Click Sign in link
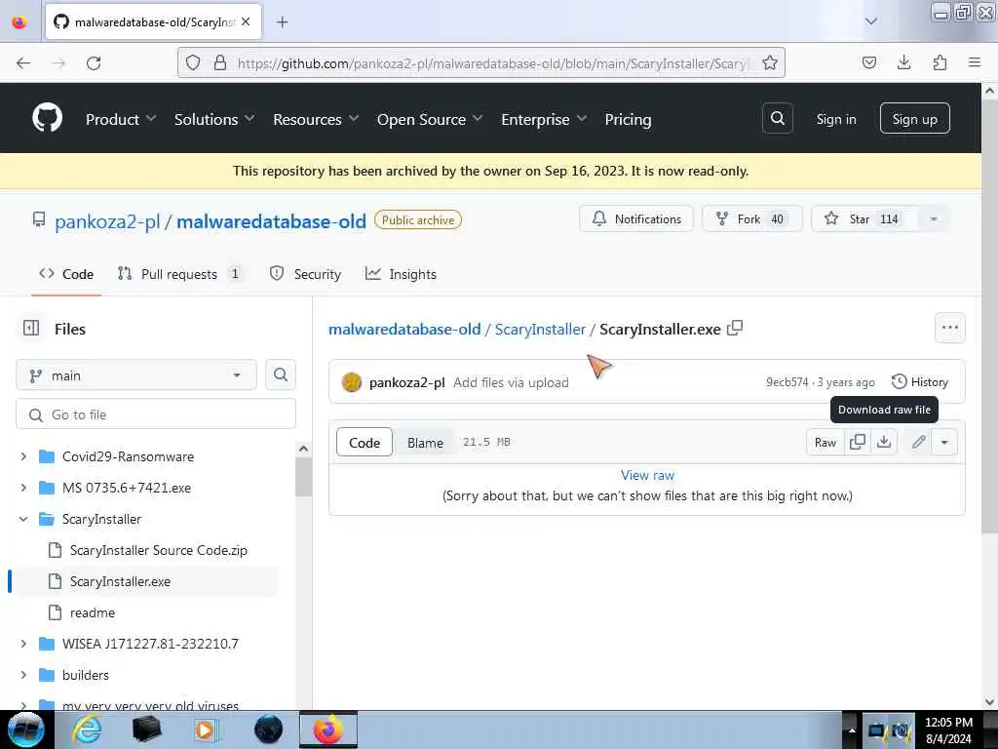Viewport: 998px width, 749px height. coord(835,119)
